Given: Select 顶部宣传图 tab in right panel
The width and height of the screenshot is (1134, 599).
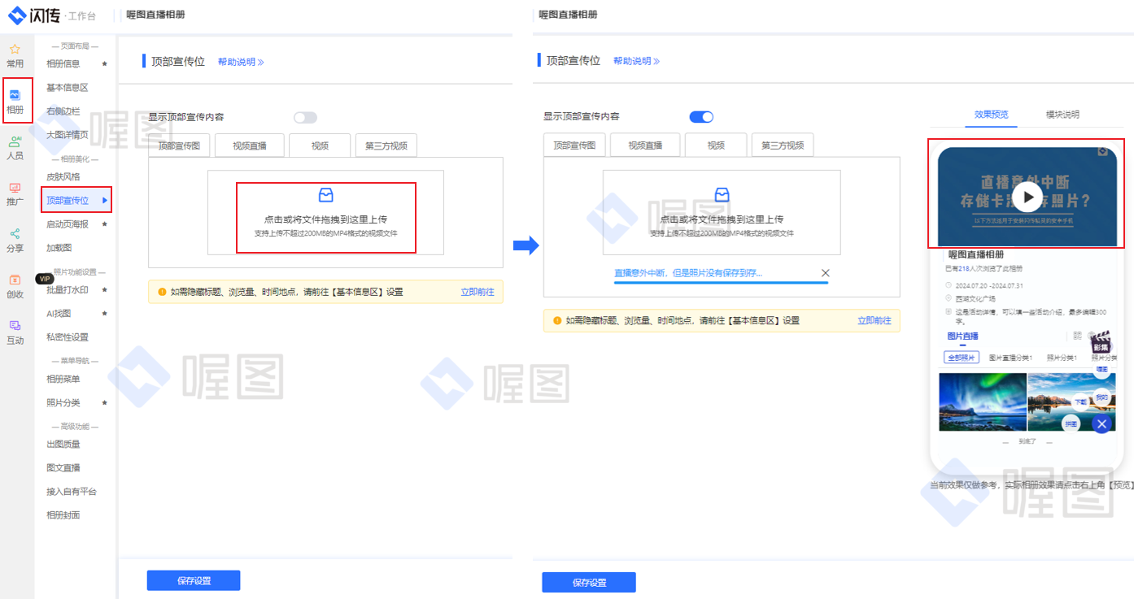Looking at the screenshot, I should pyautogui.click(x=574, y=145).
